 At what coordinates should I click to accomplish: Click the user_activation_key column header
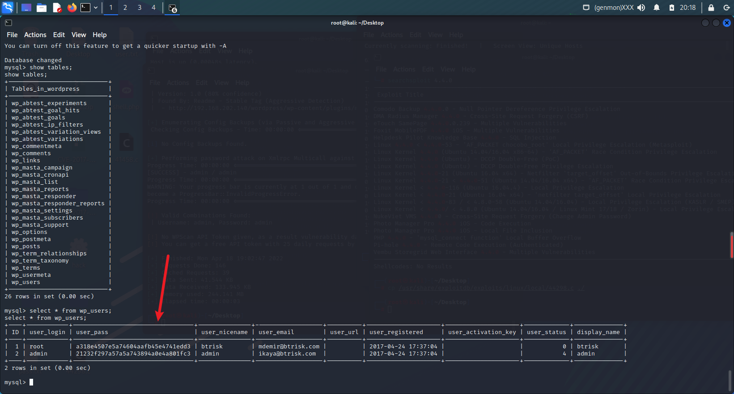pos(482,332)
